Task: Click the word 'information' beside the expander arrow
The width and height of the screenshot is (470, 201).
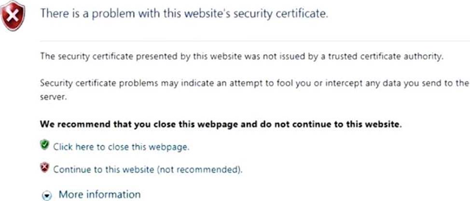Action: click(x=113, y=194)
